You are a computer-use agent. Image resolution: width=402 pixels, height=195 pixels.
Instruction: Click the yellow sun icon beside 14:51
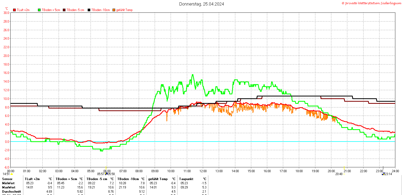click(x=12, y=174)
